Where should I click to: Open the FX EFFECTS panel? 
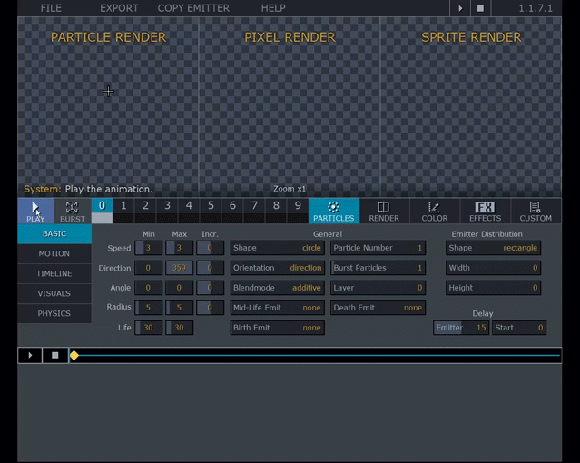coord(485,211)
